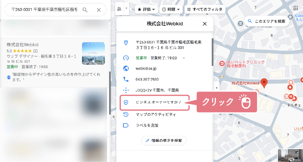Click the results list scrollbar

[x=110, y=93]
